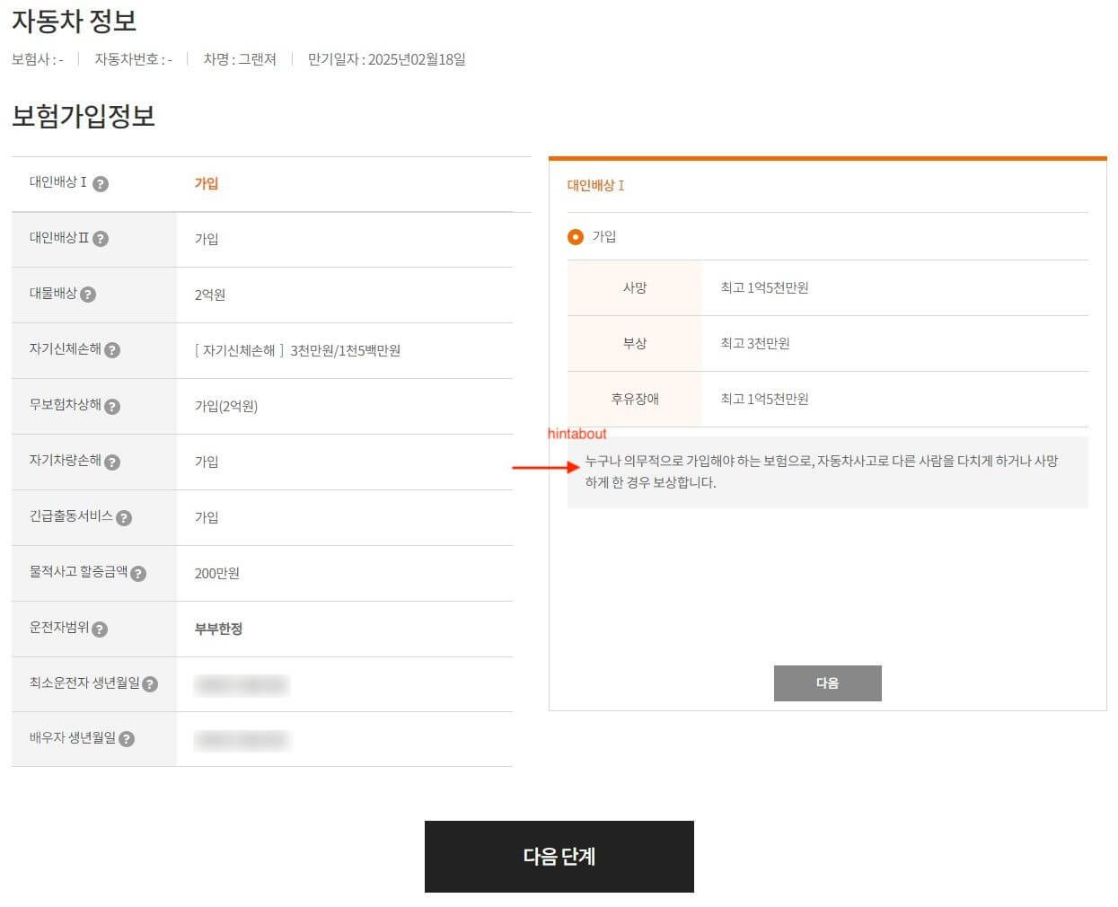
Task: Click question mark next to 자기차량손해
Action: coord(112,462)
